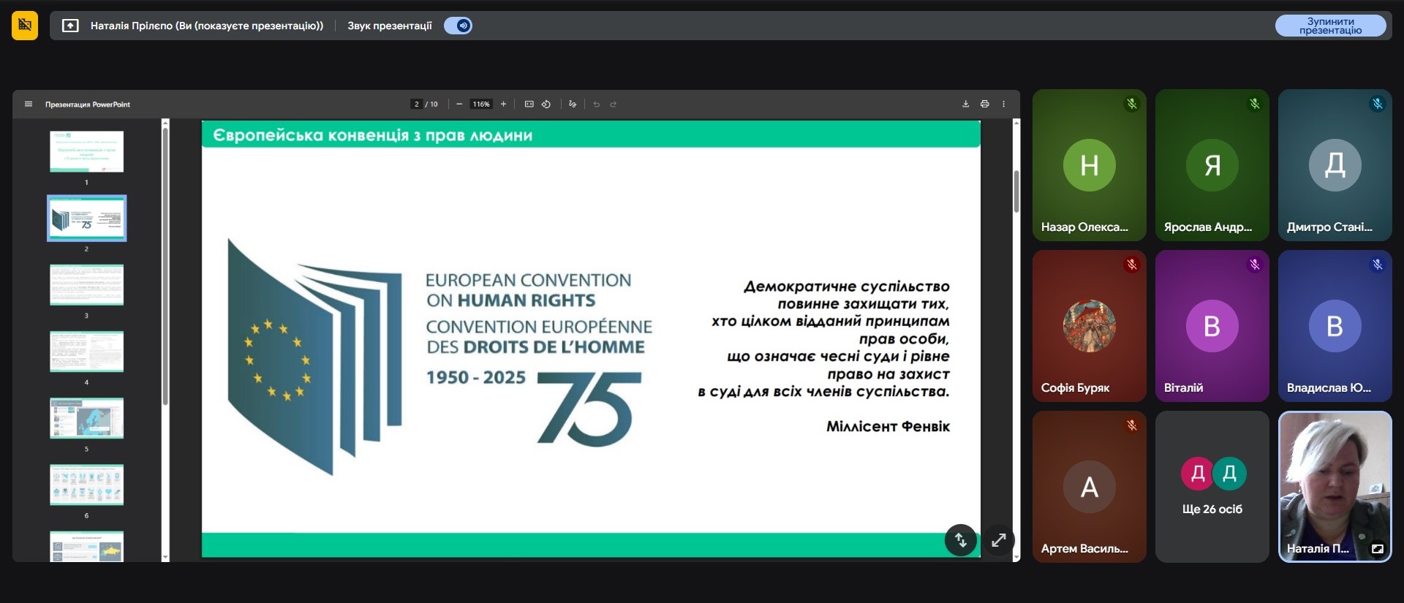
Task: Print the presentation document
Action: (x=984, y=105)
